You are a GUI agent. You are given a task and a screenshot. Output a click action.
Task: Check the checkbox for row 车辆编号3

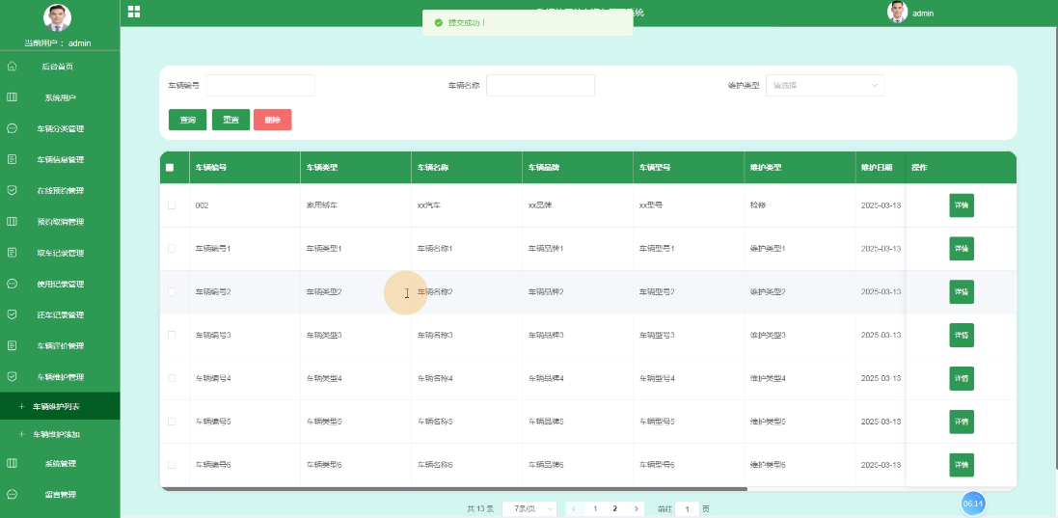[x=172, y=335]
